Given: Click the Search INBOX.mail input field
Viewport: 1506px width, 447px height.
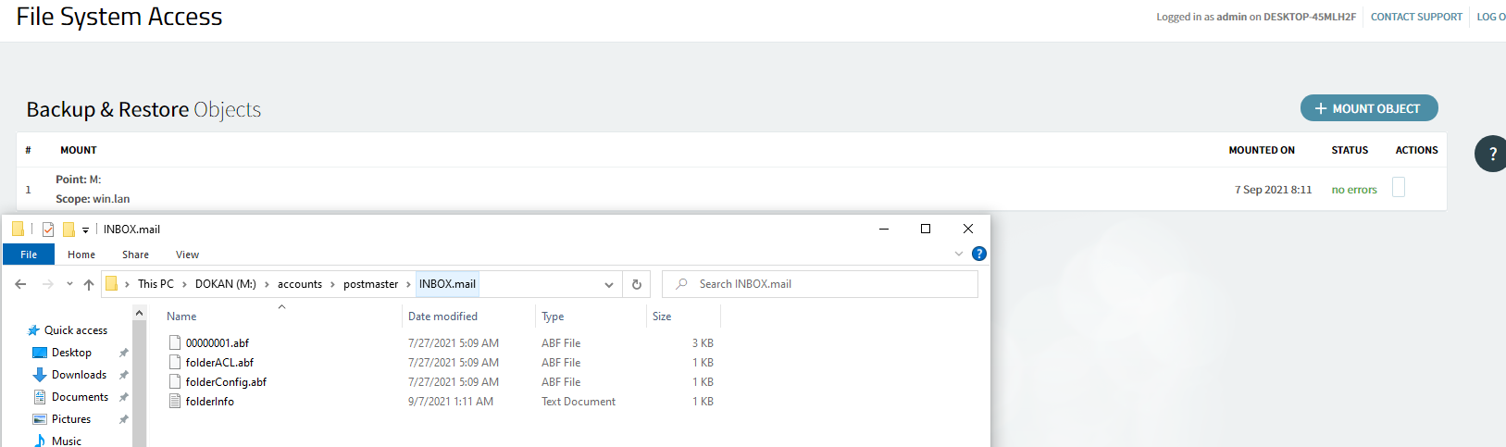Looking at the screenshot, I should tap(820, 284).
